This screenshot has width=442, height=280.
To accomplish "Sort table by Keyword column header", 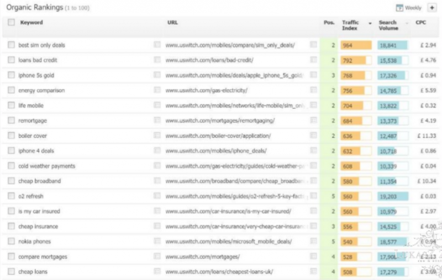I will pyautogui.click(x=31, y=22).
